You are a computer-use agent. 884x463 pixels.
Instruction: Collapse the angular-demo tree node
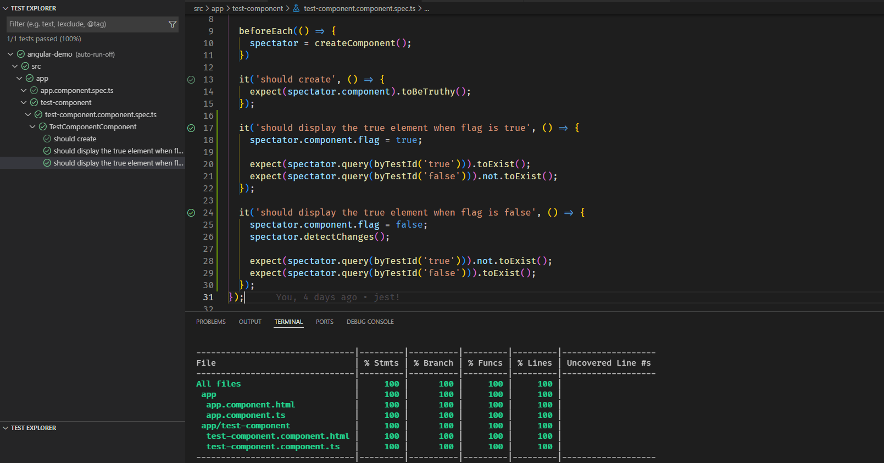tap(10, 54)
